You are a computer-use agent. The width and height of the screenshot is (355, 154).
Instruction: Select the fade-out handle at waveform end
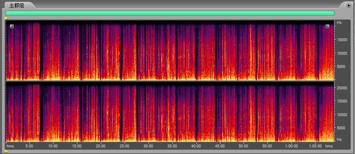pyautogui.click(x=327, y=26)
